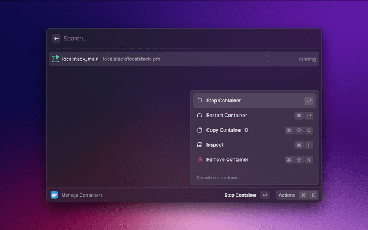Click the localstack/localstack-pro image name
The height and width of the screenshot is (230, 368).
[132, 59]
